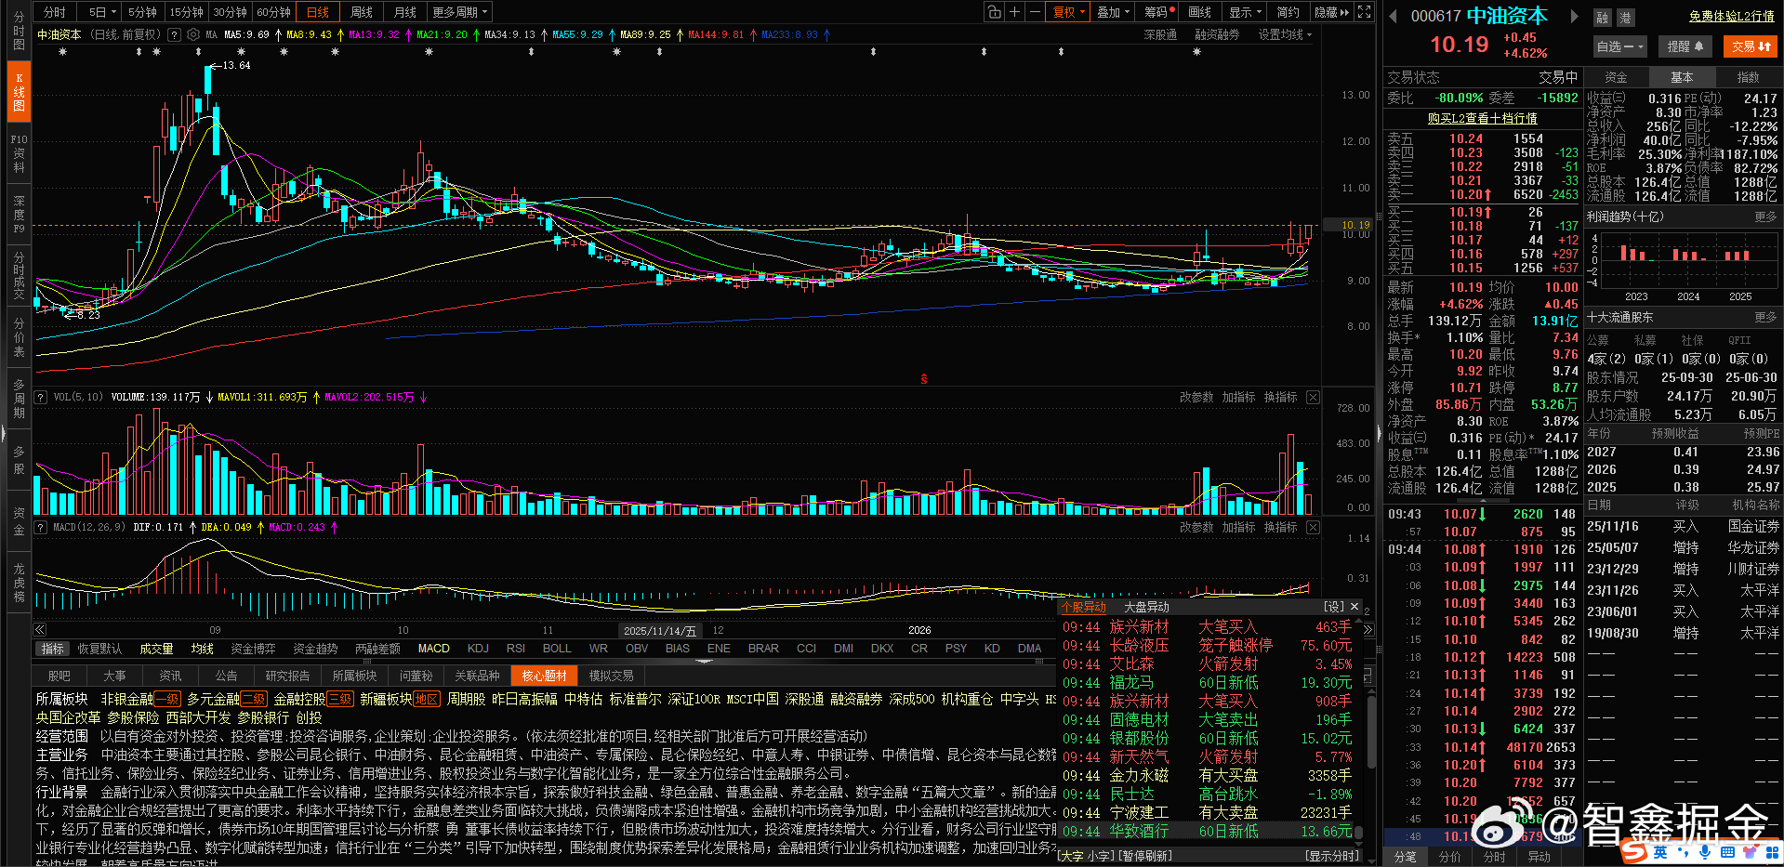Open the 设 settings for 异动 panel
The width and height of the screenshot is (1784, 867).
click(1334, 607)
